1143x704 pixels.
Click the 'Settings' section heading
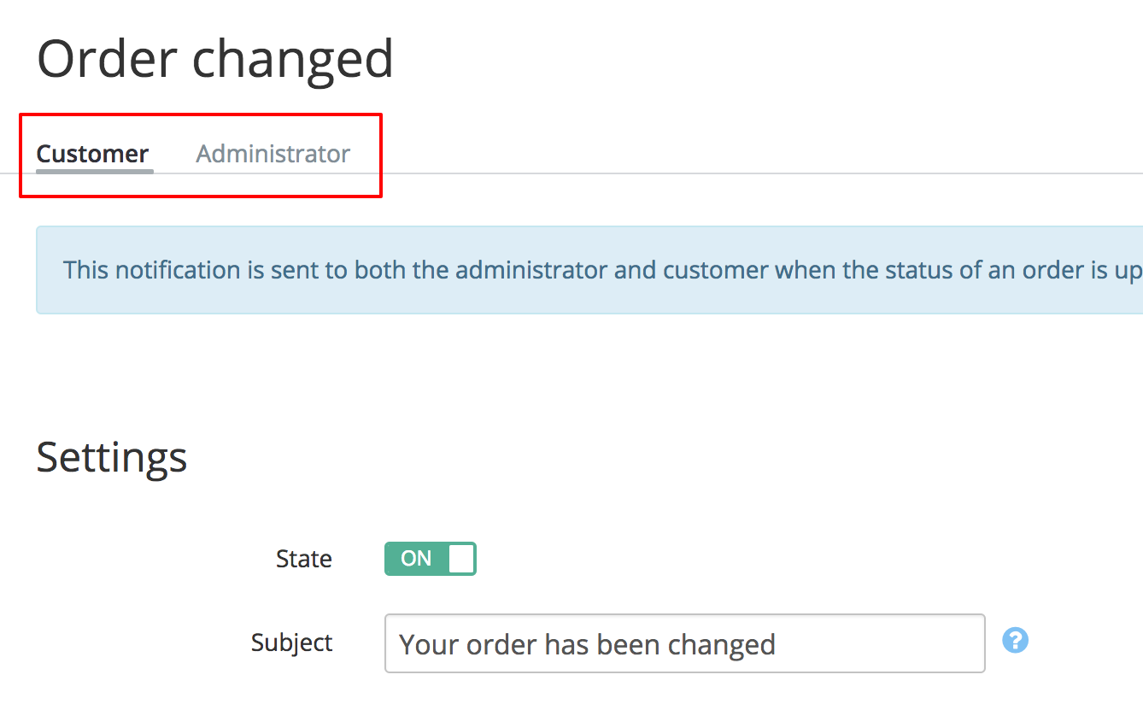tap(111, 458)
